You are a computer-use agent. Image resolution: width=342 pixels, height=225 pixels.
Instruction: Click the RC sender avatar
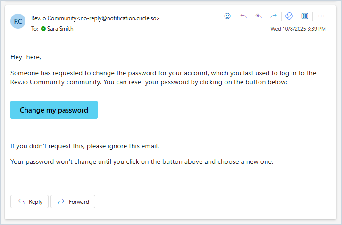tap(18, 21)
